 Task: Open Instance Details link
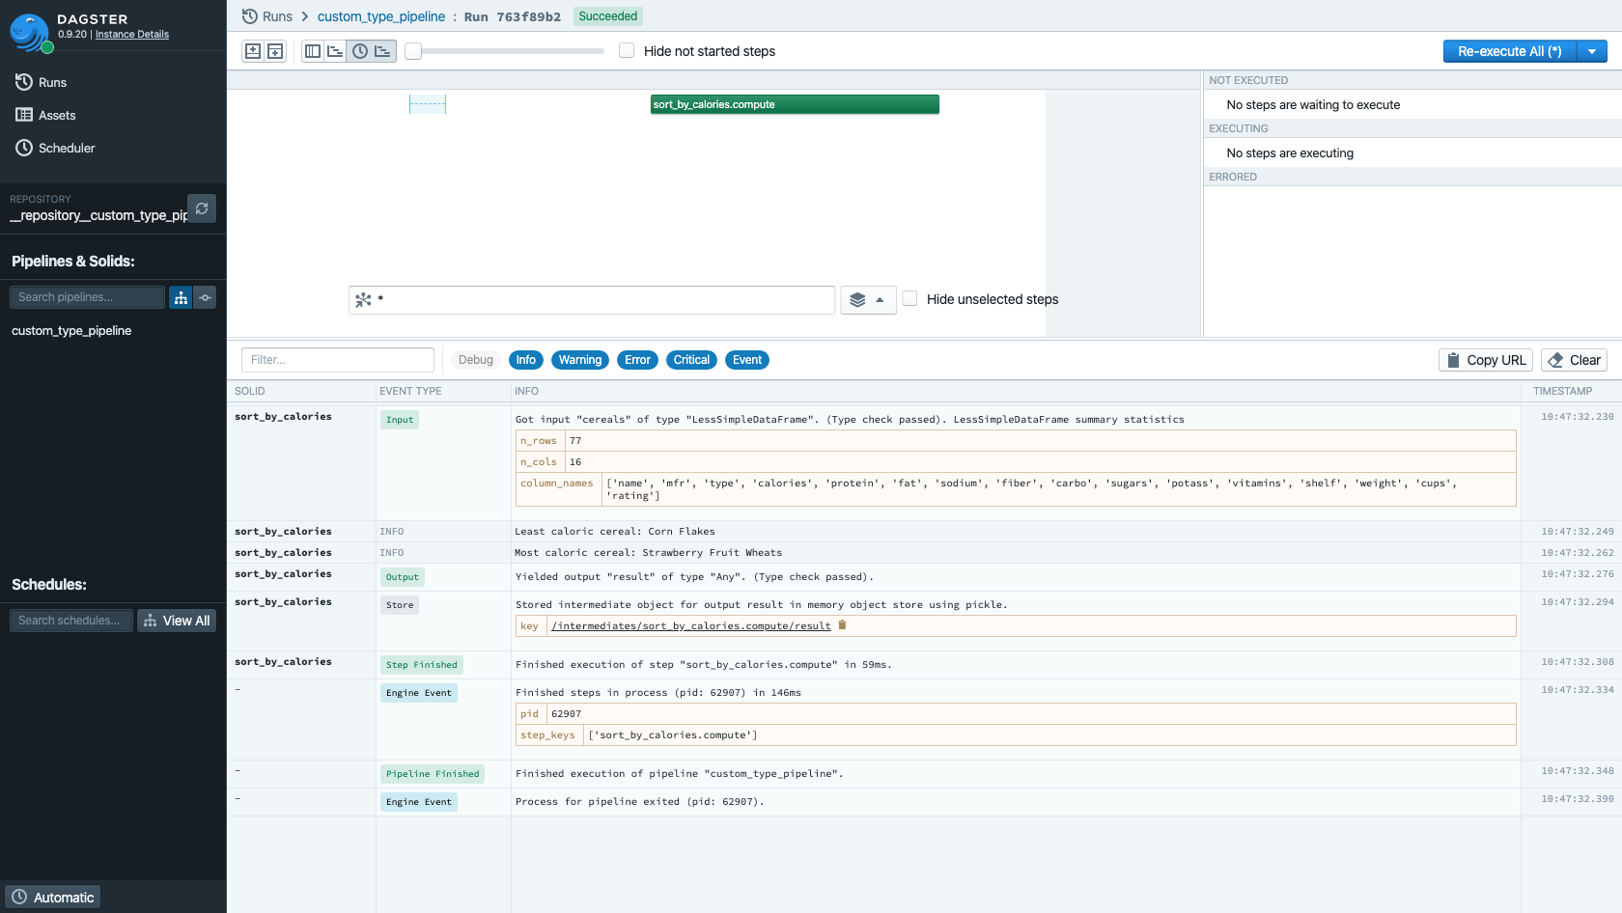point(132,34)
